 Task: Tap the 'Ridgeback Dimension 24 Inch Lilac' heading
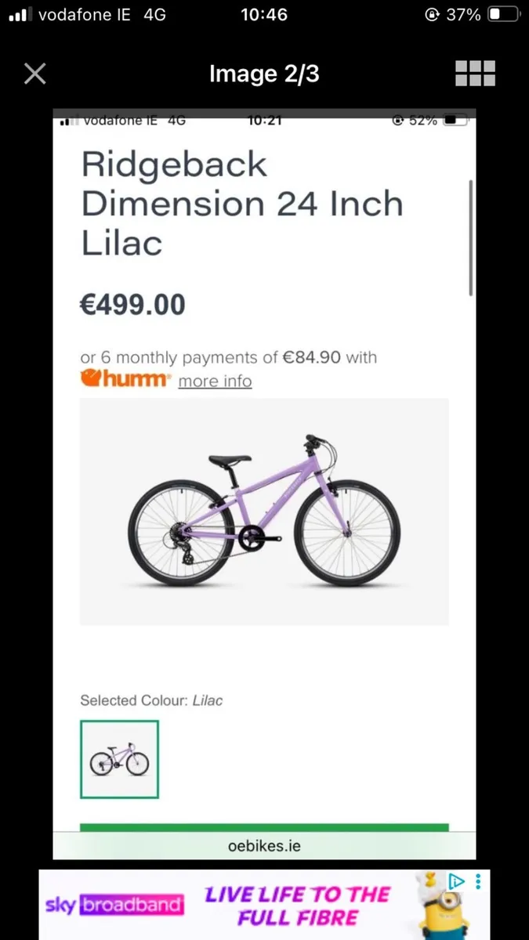[x=242, y=204]
